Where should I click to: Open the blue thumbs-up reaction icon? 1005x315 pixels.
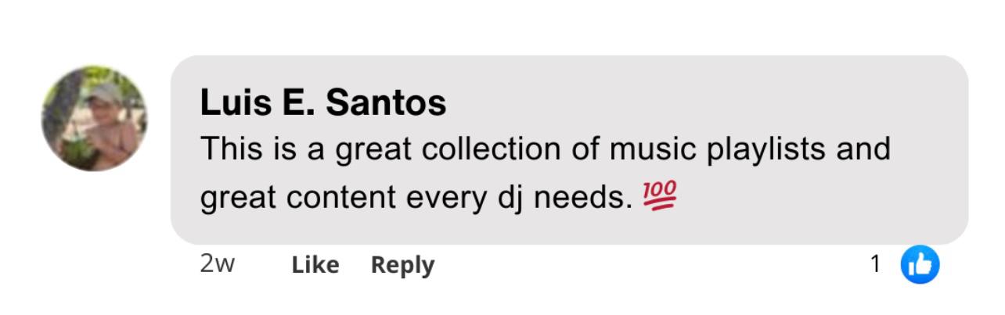[x=920, y=265]
